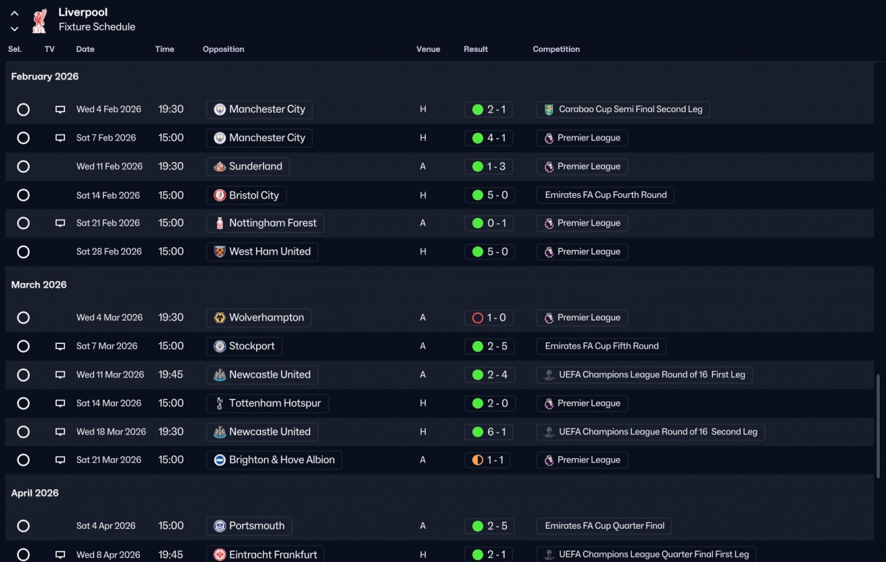Sort by the Date column header

pyautogui.click(x=85, y=49)
